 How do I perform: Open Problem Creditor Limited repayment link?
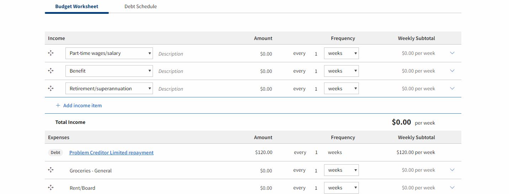[x=111, y=153]
